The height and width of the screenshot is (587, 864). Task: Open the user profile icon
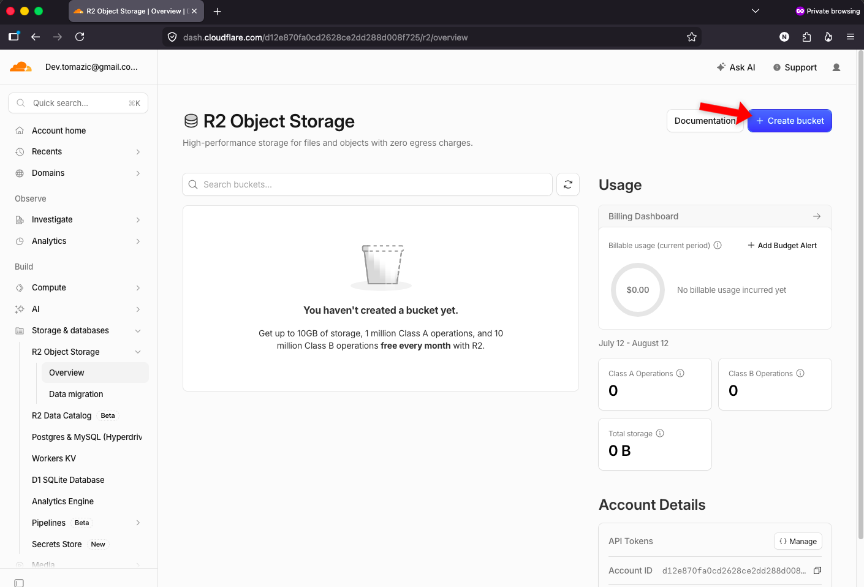pyautogui.click(x=836, y=67)
